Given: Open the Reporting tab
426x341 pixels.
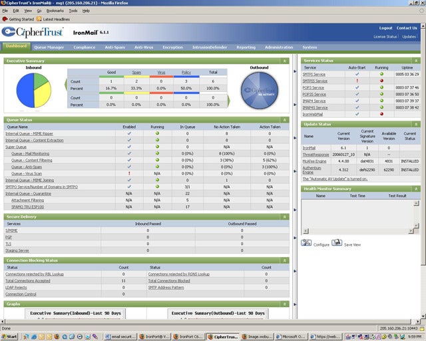Looking at the screenshot, I should (x=246, y=47).
